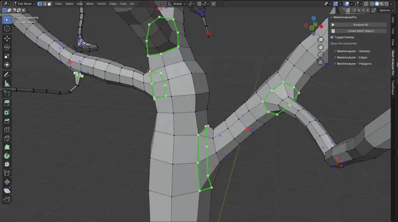Click the blue Z axis gizmo handle

[314, 18]
